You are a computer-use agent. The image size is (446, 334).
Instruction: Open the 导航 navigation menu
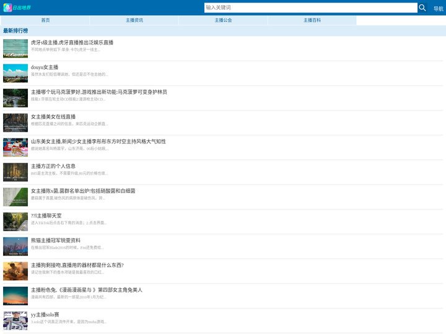pyautogui.click(x=438, y=9)
